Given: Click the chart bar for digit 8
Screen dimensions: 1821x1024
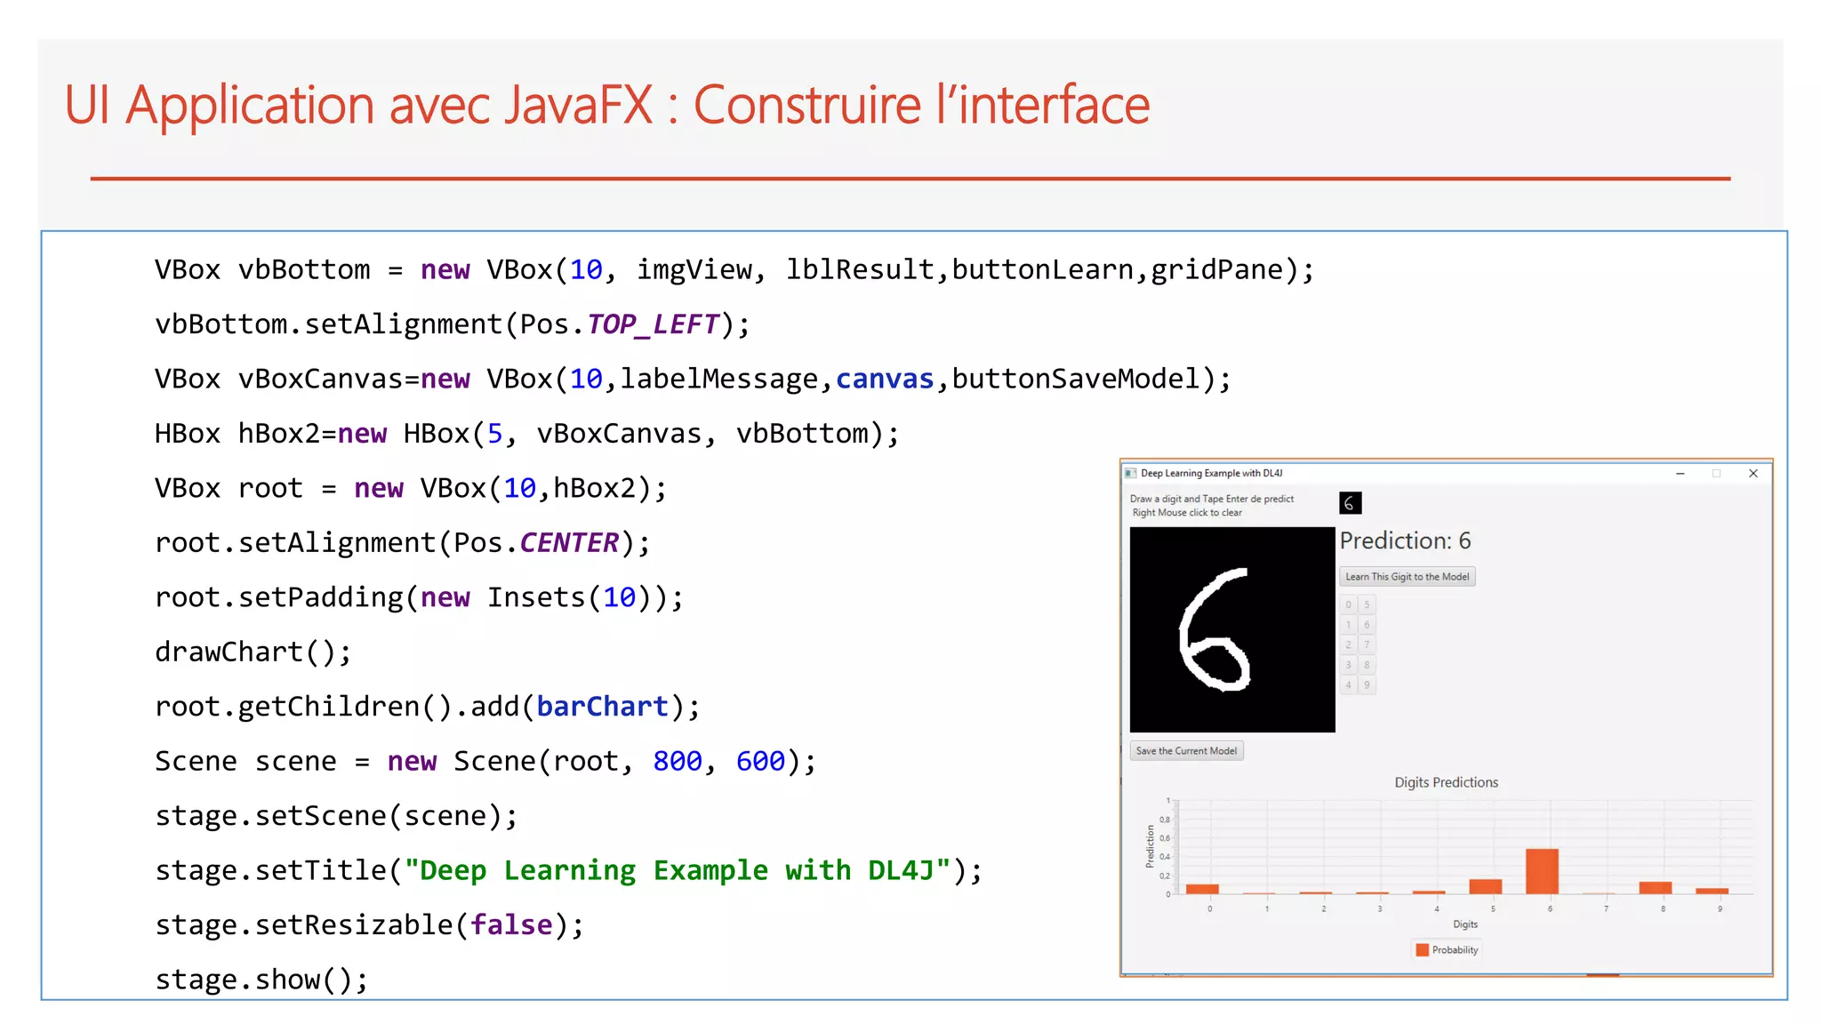Looking at the screenshot, I should [x=1655, y=888].
